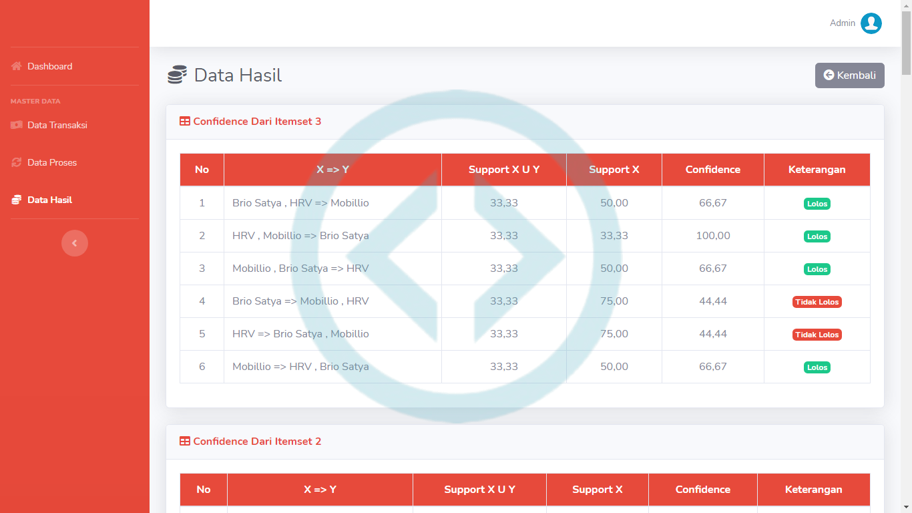Click the Data Proses refresh icon
The height and width of the screenshot is (513, 912).
coord(17,162)
